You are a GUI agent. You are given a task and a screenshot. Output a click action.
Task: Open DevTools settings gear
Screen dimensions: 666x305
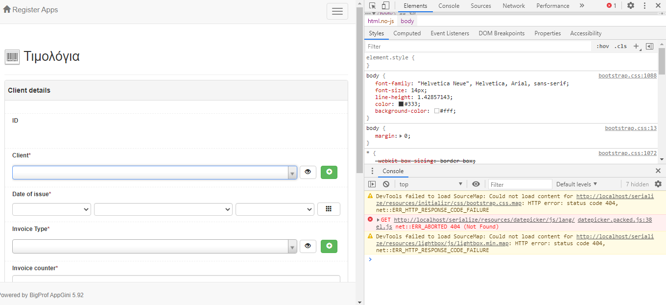point(631,6)
